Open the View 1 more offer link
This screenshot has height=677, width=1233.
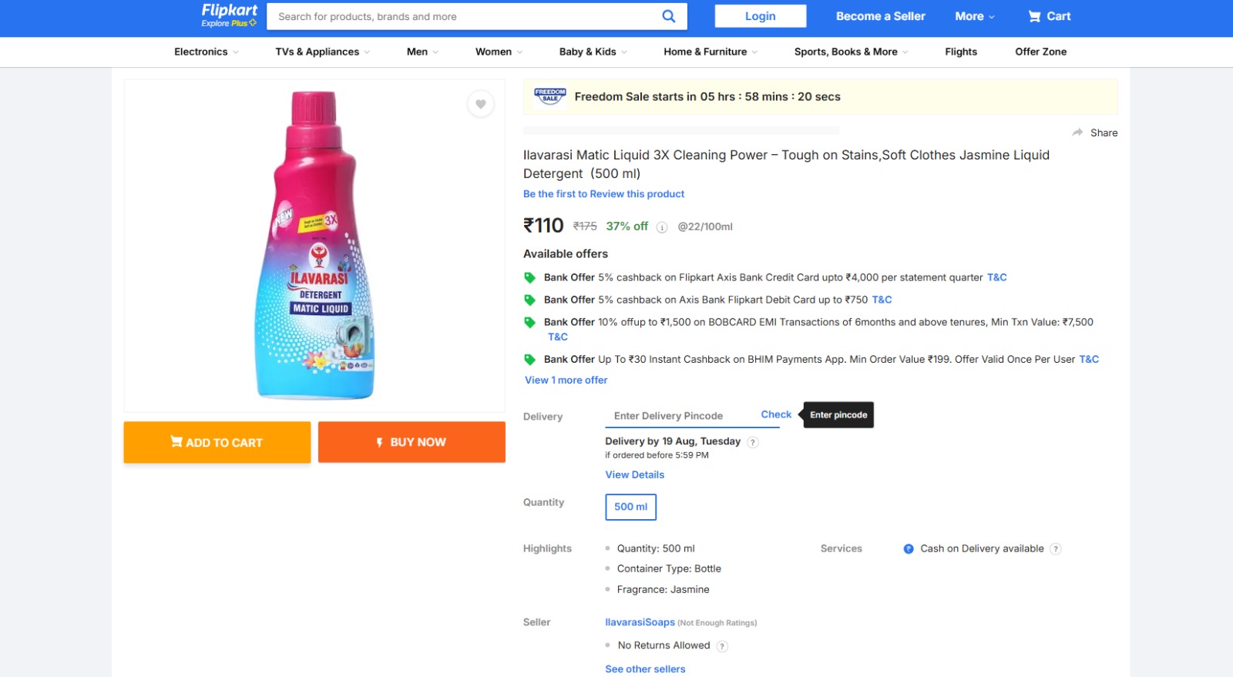[x=566, y=380]
